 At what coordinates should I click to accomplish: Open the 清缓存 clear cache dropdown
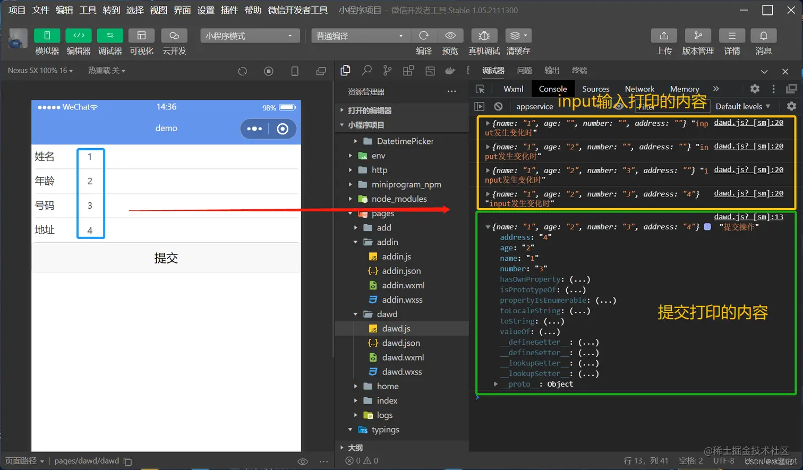pos(518,36)
